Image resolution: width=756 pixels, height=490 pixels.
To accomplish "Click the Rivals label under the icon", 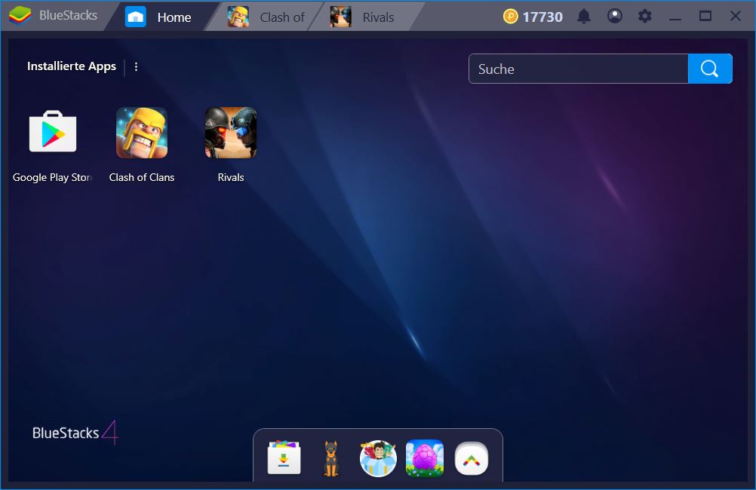I will point(230,177).
